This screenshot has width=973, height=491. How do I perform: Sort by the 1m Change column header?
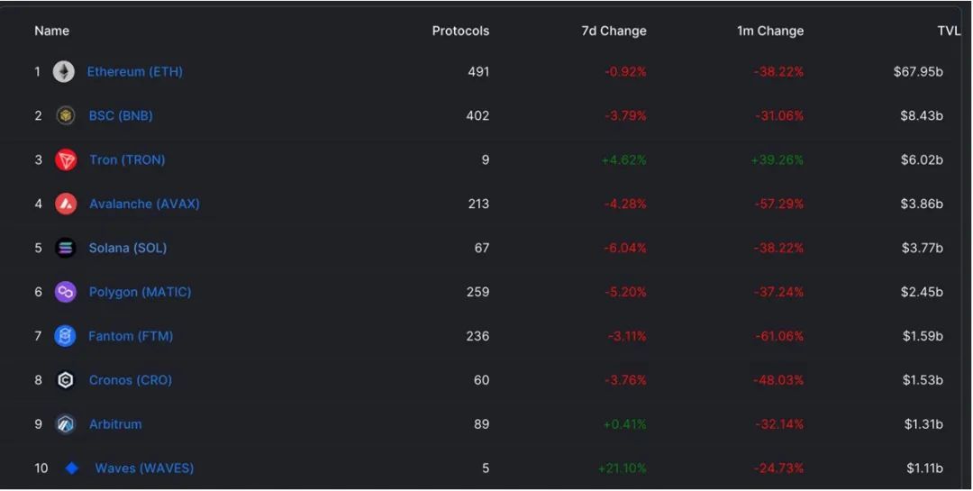coord(770,31)
